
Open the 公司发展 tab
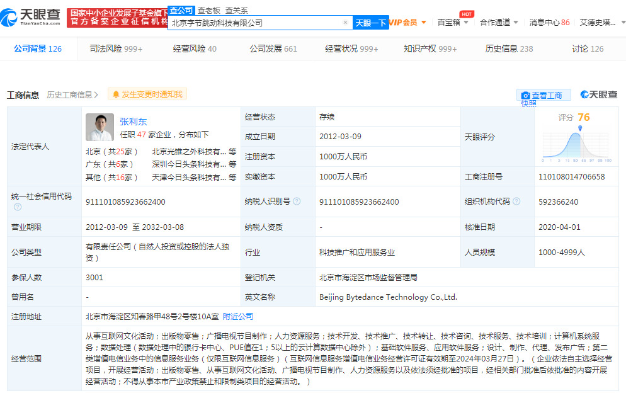pyautogui.click(x=273, y=48)
